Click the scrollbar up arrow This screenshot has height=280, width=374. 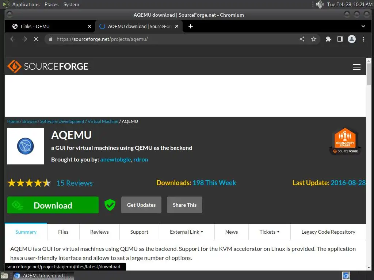369,61
